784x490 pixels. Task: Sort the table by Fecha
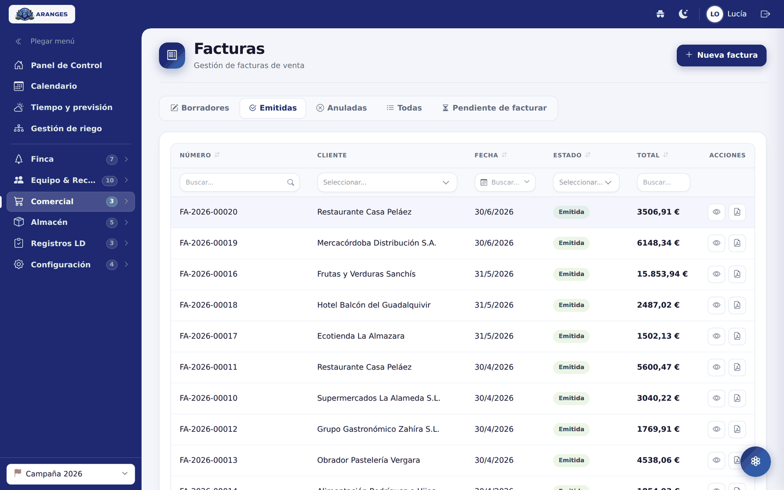click(504, 155)
